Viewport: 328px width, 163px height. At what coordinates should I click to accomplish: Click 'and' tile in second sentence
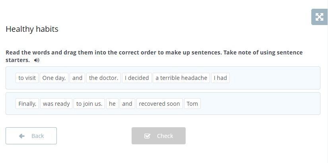point(127,104)
